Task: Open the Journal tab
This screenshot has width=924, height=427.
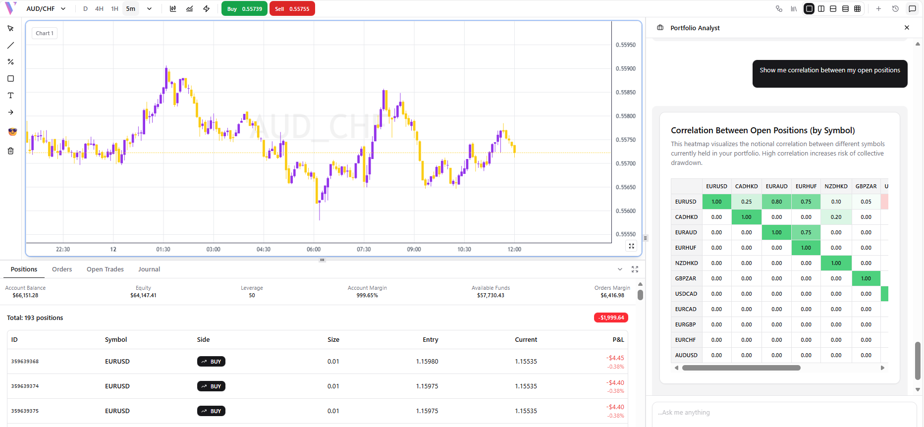Action: pos(149,269)
